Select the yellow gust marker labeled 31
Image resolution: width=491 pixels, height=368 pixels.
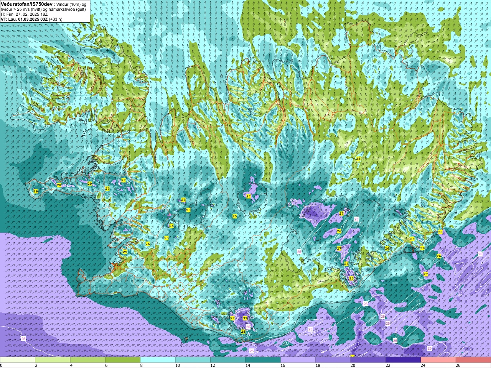(x=422, y=248)
